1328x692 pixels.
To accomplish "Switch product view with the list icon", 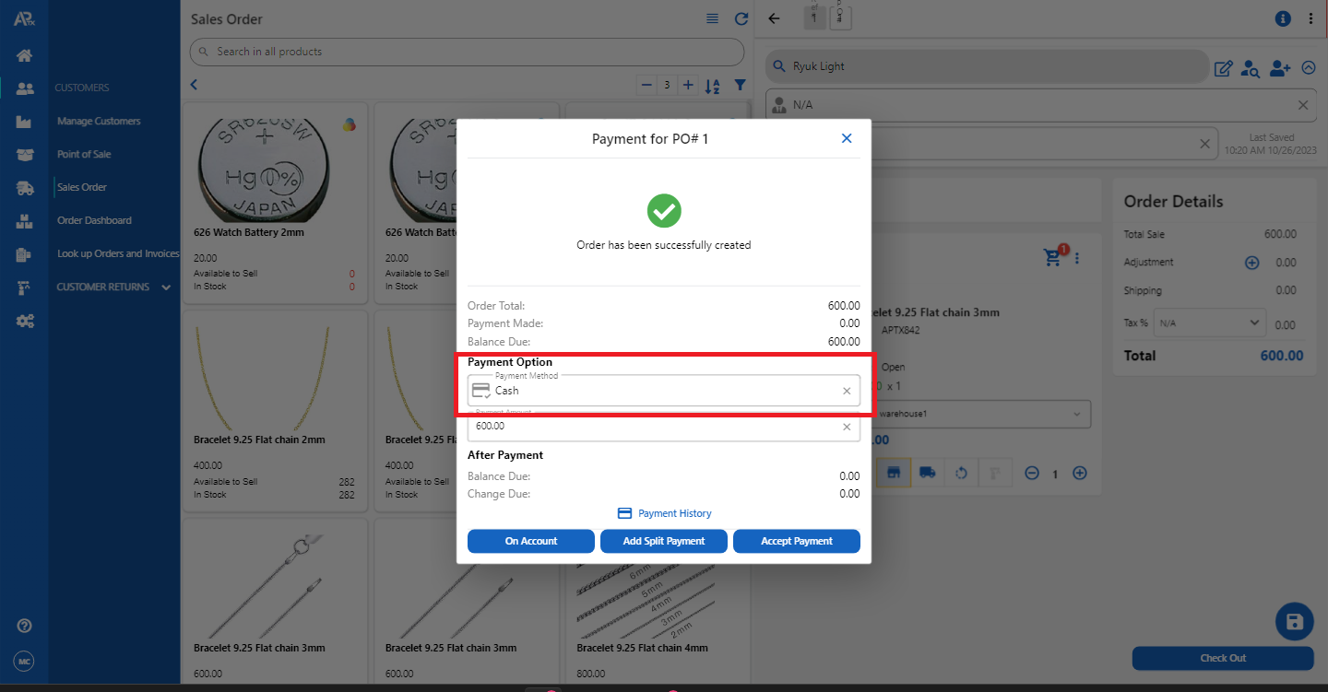I will tap(712, 18).
